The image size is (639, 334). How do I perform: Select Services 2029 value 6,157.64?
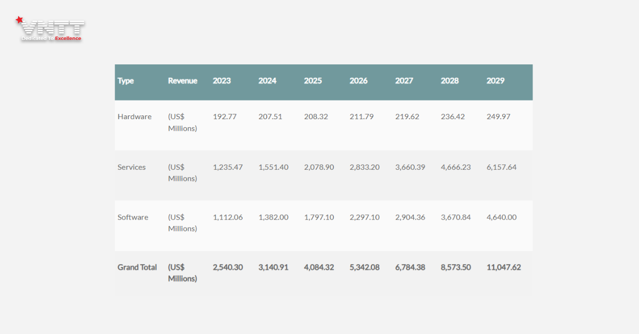pos(502,167)
